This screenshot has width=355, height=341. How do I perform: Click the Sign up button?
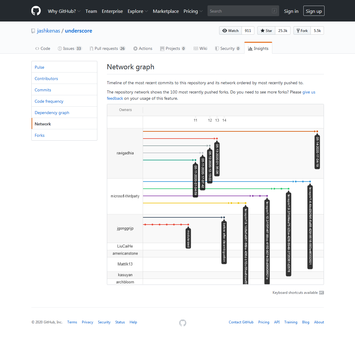[314, 11]
